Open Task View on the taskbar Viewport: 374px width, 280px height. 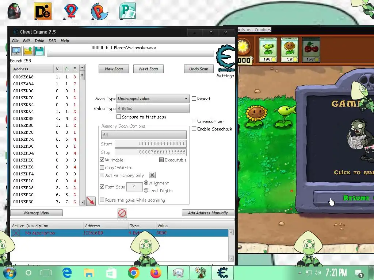click(46, 273)
